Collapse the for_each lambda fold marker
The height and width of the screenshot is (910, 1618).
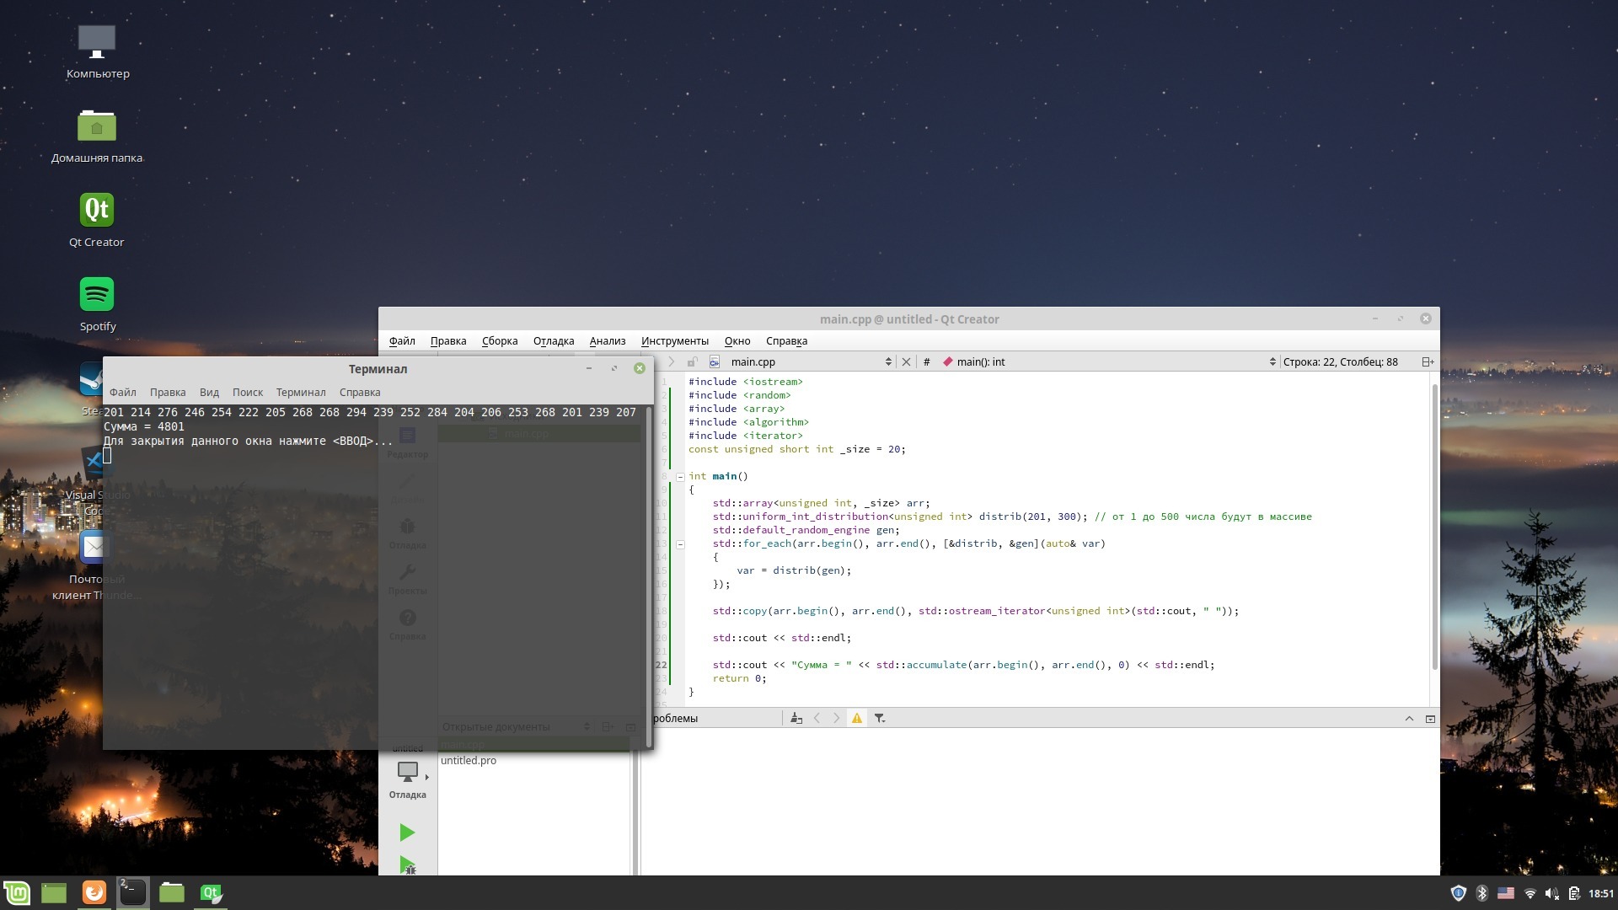click(x=680, y=543)
